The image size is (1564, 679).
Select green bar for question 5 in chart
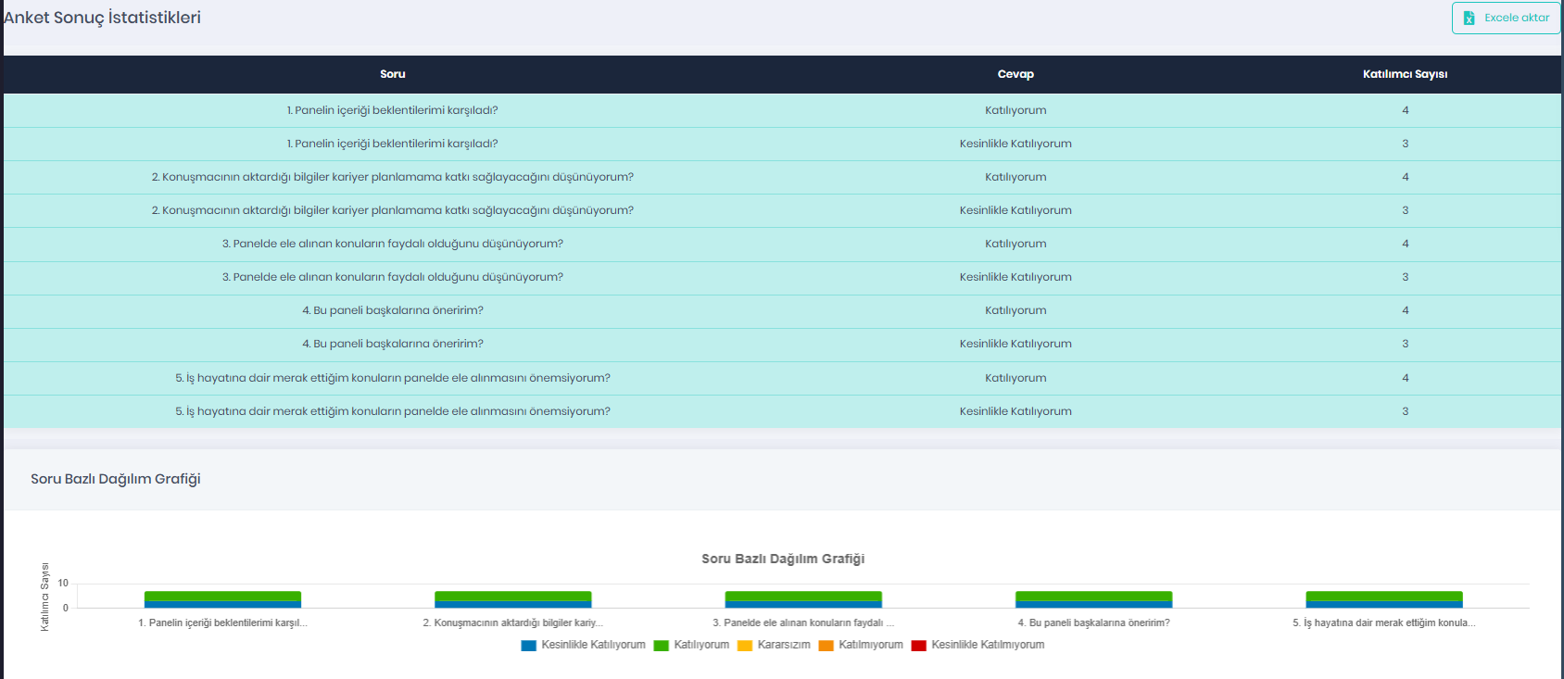pos(1384,596)
